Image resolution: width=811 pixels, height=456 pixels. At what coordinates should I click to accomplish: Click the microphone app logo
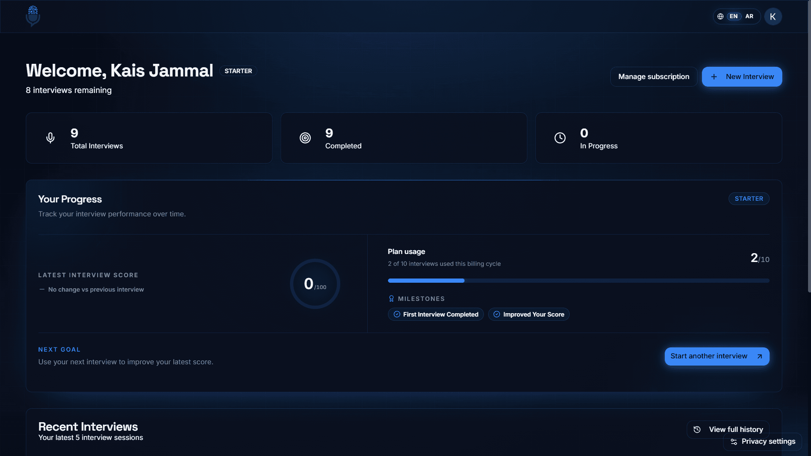coord(33,16)
